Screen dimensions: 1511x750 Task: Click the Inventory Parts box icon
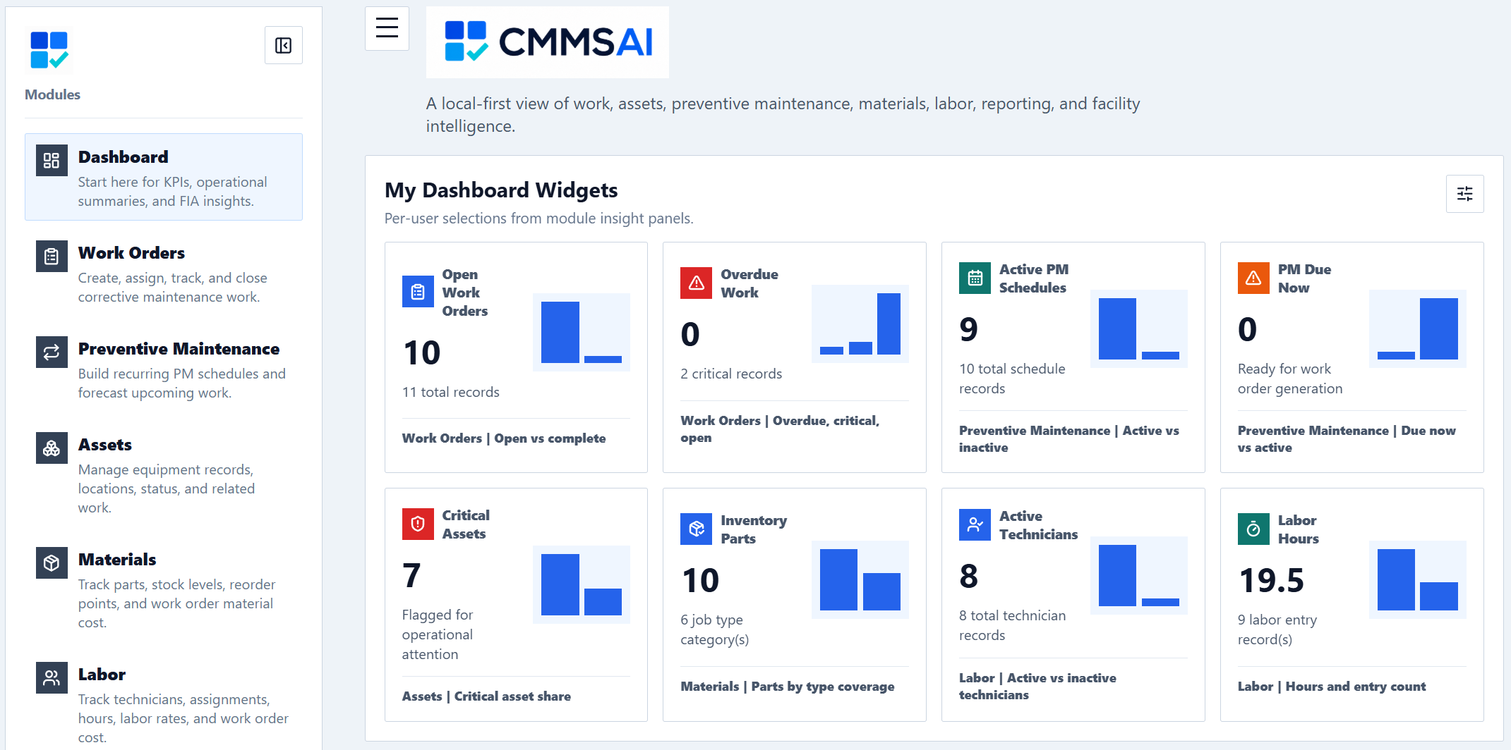pyautogui.click(x=697, y=529)
